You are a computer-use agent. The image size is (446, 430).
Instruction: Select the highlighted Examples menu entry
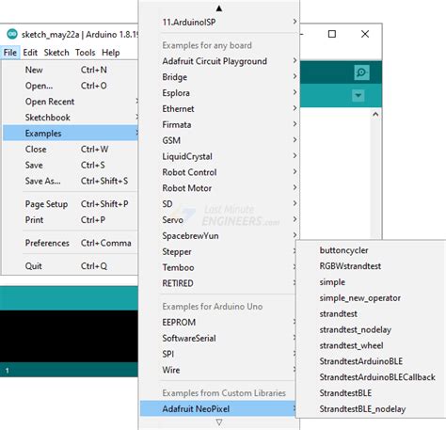point(71,133)
